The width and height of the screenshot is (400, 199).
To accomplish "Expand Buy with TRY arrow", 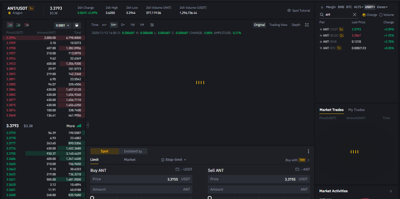I will click(x=308, y=160).
